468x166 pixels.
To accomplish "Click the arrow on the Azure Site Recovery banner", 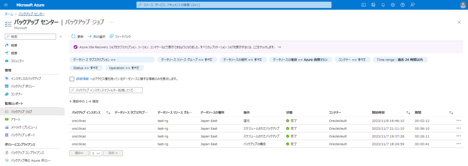I will tap(279, 47).
